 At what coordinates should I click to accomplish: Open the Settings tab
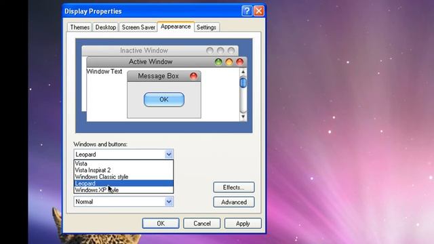point(206,27)
